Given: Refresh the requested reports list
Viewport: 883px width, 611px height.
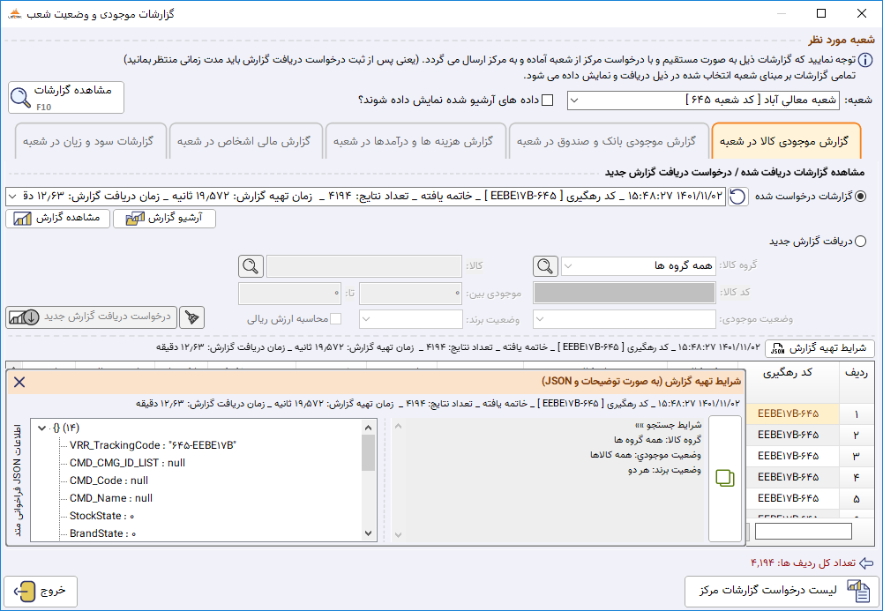Looking at the screenshot, I should (737, 197).
